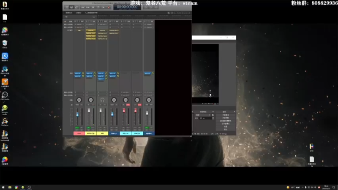Screen dimensions: 338x190
Task: Open top input dropdown of the first channel
Action: (79, 24)
